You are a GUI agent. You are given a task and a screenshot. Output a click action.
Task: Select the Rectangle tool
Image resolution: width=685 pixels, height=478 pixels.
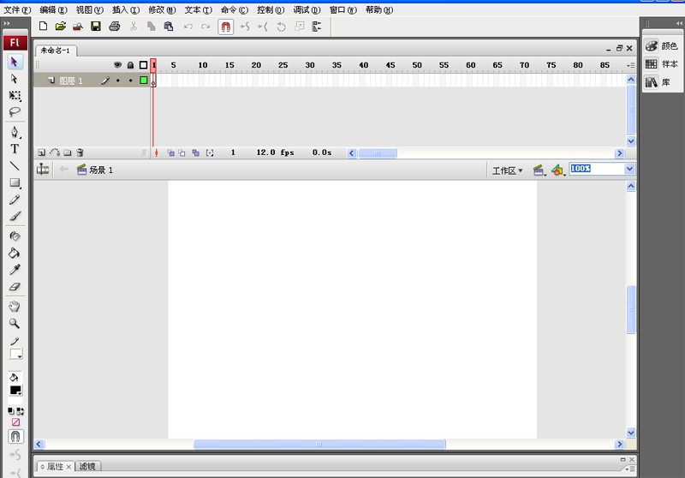tap(15, 182)
